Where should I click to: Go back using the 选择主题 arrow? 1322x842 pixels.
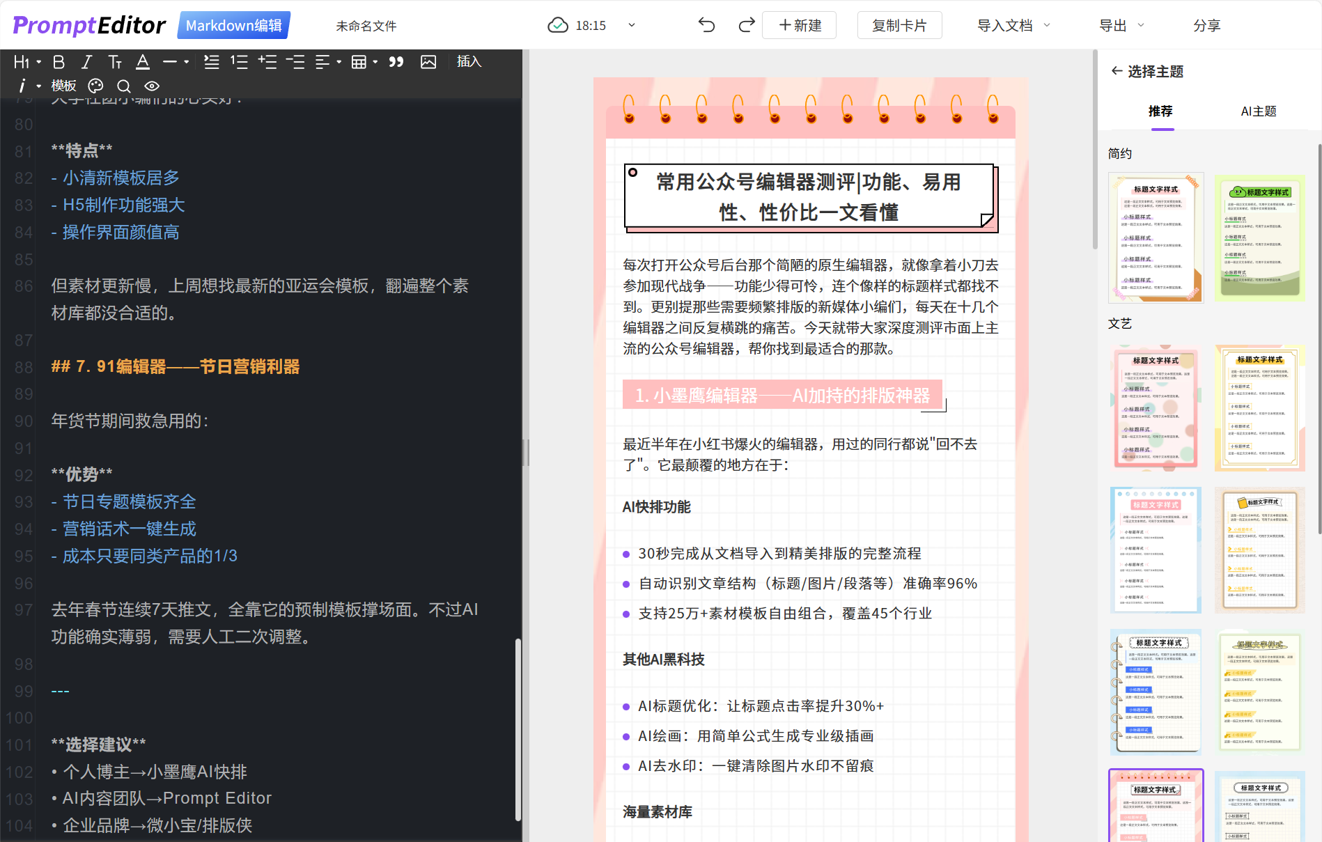point(1117,71)
